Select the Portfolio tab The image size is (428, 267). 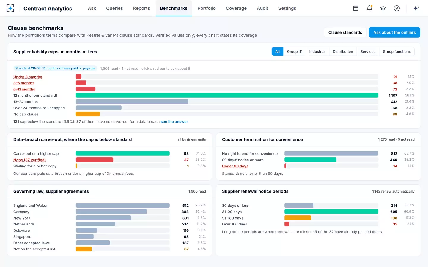point(207,8)
